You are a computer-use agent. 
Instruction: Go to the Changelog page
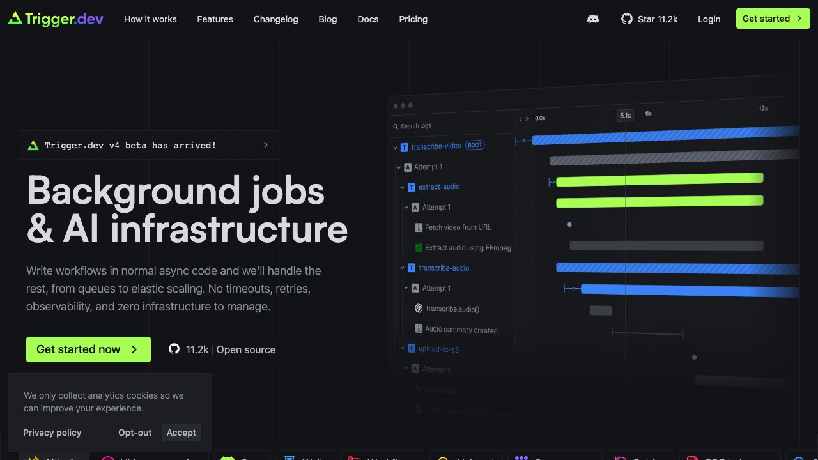pos(275,19)
